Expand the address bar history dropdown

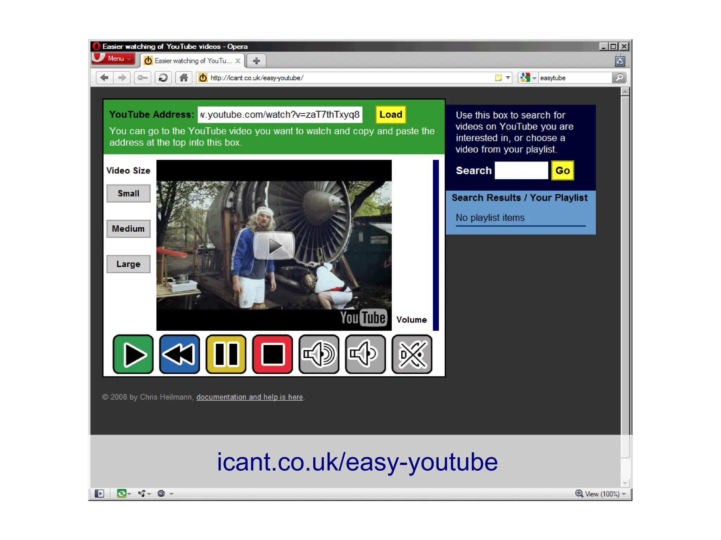tap(508, 78)
